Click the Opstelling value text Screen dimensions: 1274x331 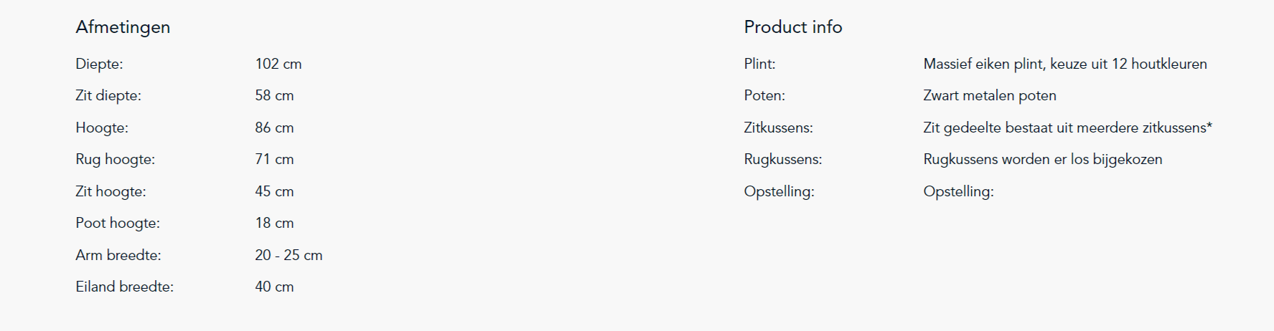(x=958, y=191)
